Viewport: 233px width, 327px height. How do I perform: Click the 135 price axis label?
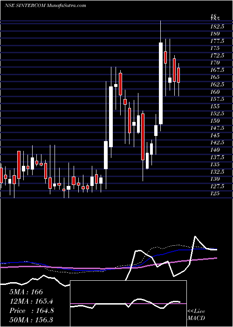pos(215,164)
